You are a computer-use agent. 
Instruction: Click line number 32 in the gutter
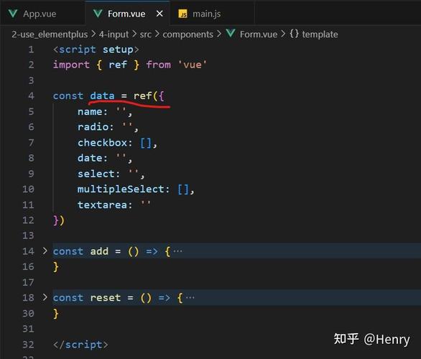click(28, 345)
